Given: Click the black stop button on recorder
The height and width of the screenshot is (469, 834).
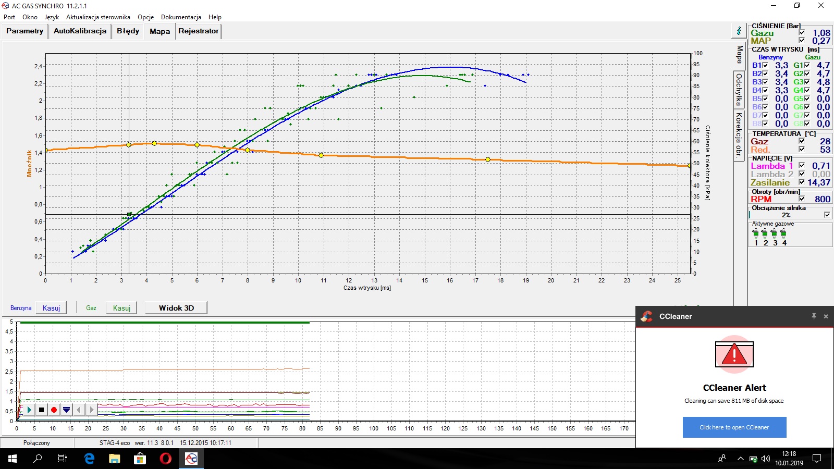Looking at the screenshot, I should pos(41,410).
